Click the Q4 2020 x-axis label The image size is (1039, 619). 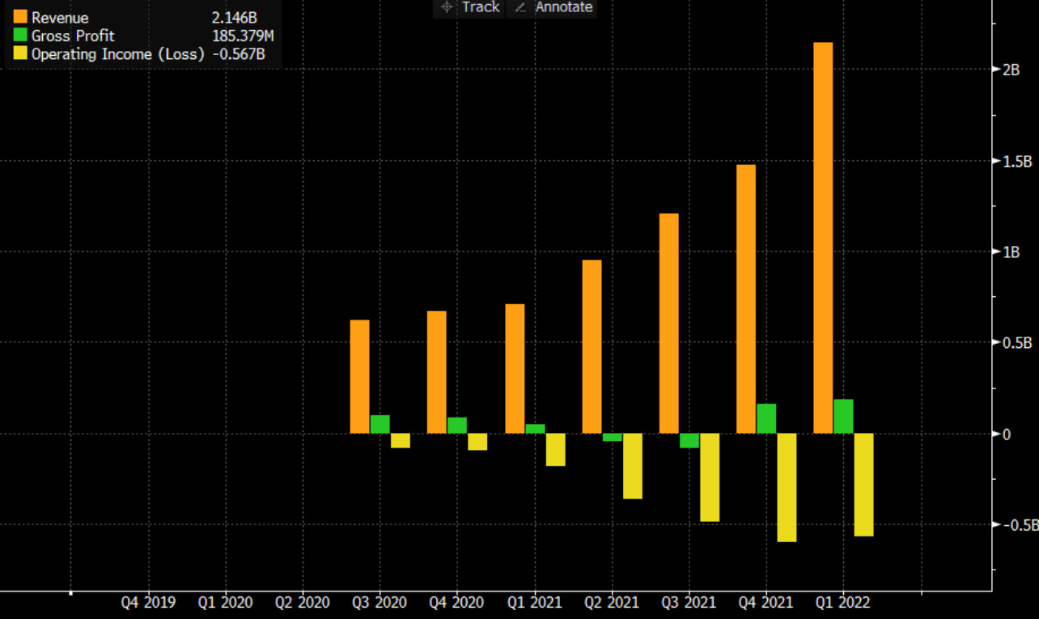[457, 603]
